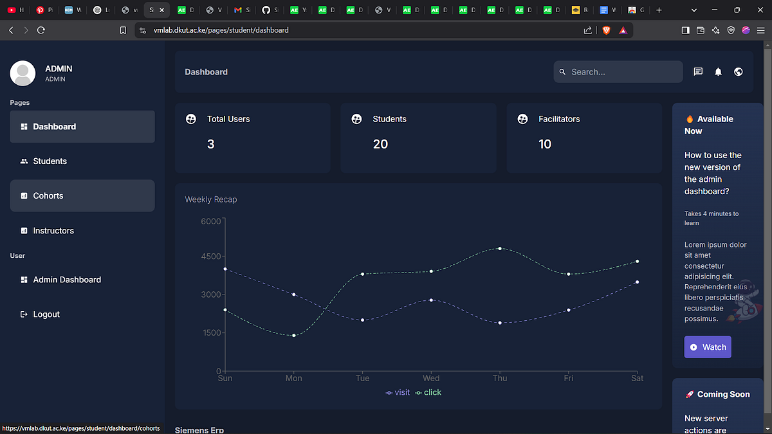Switch to the GitHub browser tab

(270, 10)
